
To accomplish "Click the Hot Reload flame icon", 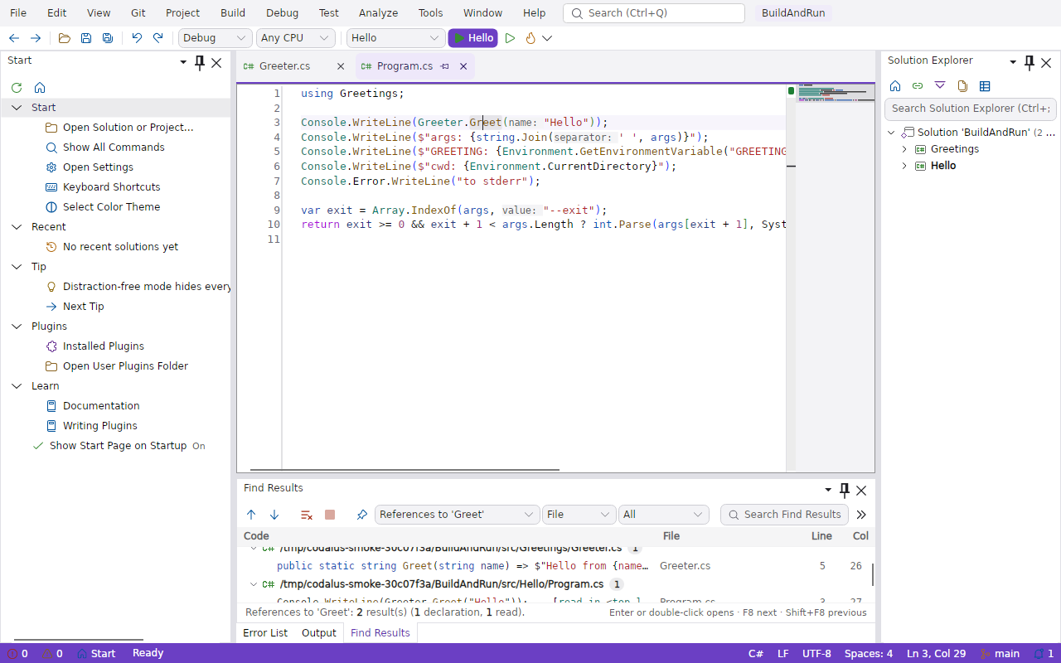I will coord(530,38).
